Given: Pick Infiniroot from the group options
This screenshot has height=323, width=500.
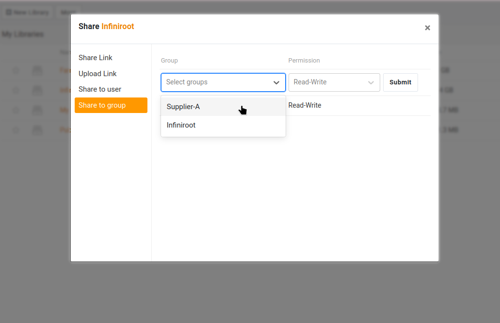Looking at the screenshot, I should tap(181, 125).
